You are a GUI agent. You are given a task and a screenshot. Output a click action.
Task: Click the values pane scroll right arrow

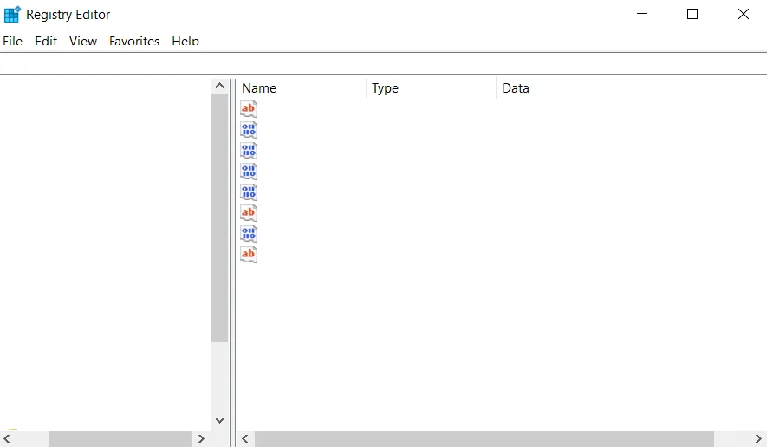pyautogui.click(x=758, y=438)
